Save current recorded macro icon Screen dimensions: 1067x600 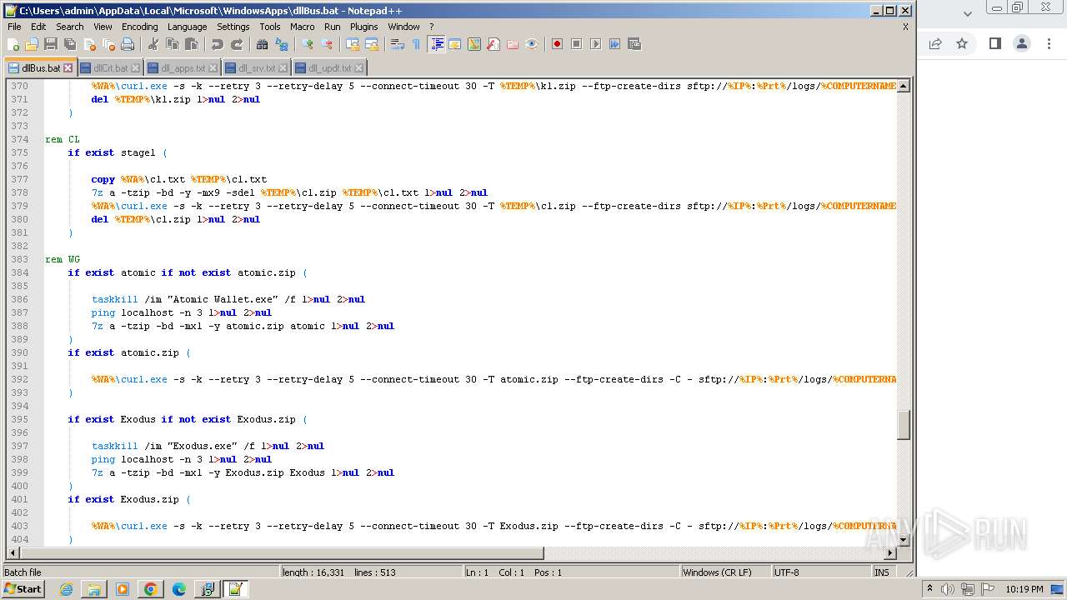point(634,44)
